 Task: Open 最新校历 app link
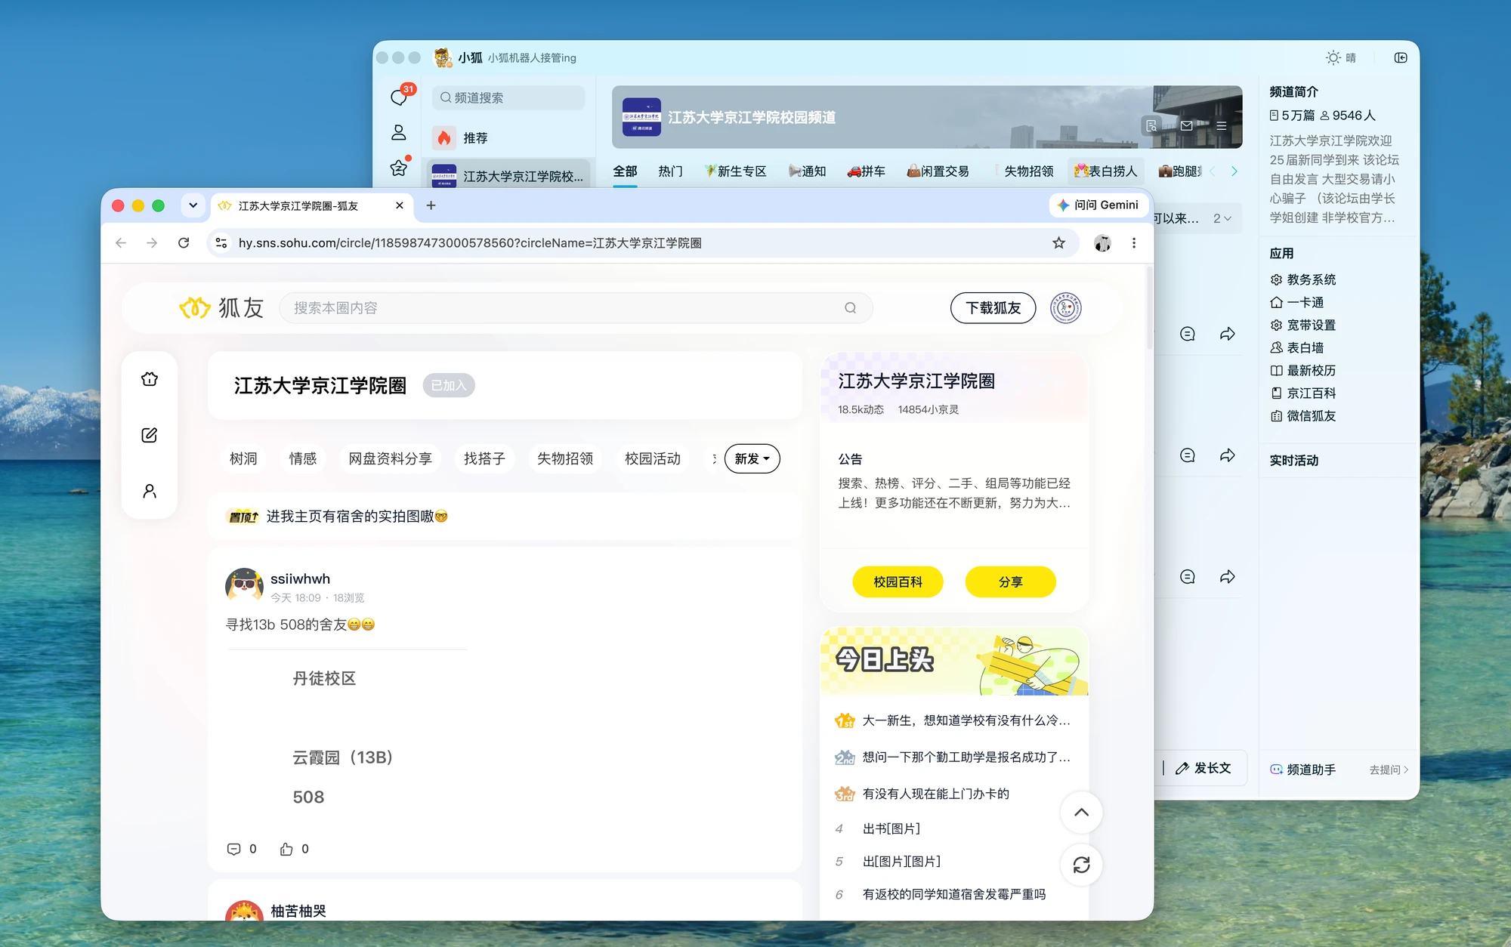point(1303,370)
